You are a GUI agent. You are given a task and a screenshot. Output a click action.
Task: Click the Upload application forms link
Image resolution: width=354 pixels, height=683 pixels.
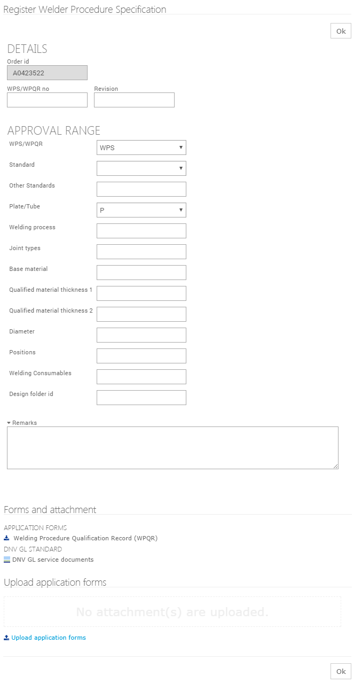coord(49,638)
